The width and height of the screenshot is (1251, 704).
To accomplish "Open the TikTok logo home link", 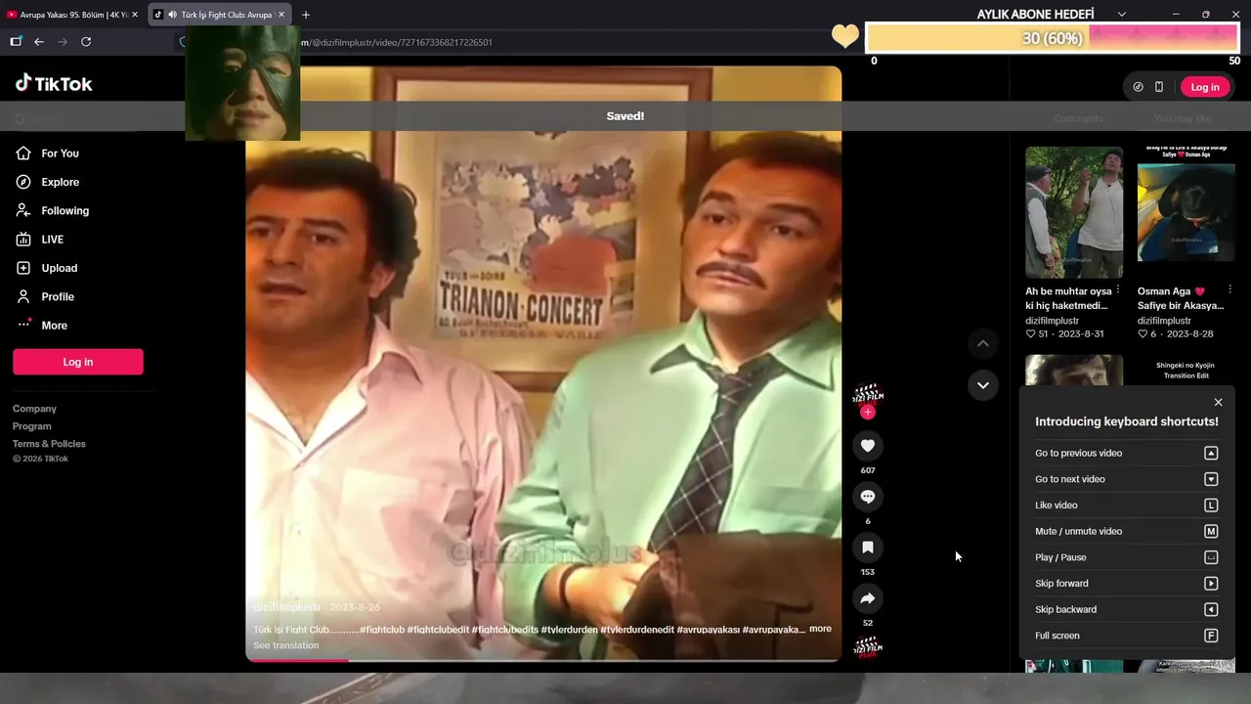I will coord(54,84).
